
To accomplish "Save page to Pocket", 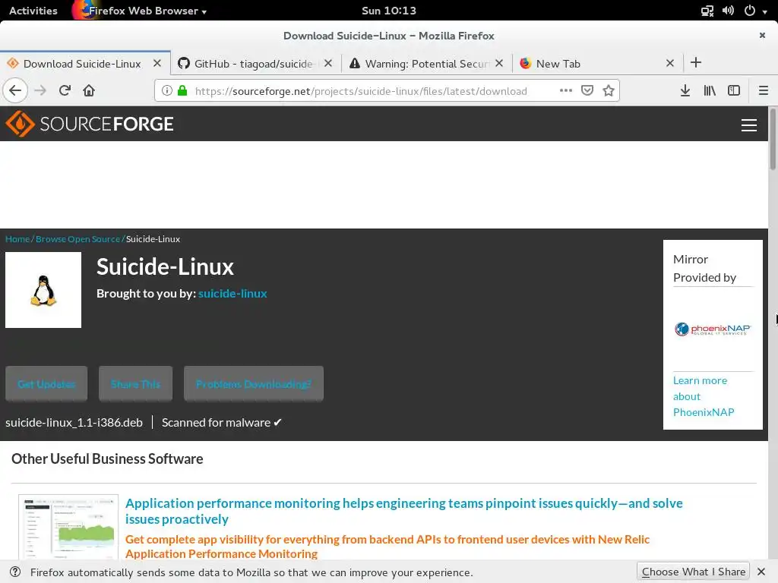I will click(587, 90).
